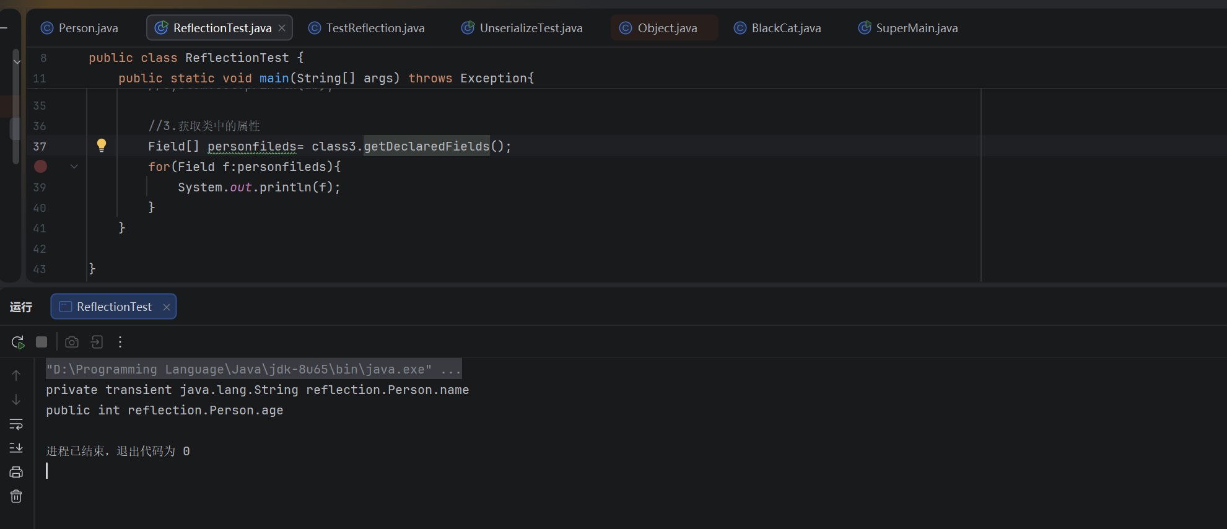
Task: Switch to TestReflection.java tab
Action: (x=367, y=28)
